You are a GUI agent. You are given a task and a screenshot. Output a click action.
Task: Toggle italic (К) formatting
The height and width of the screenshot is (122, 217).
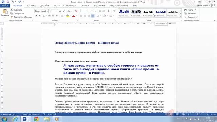(x=40, y=16)
